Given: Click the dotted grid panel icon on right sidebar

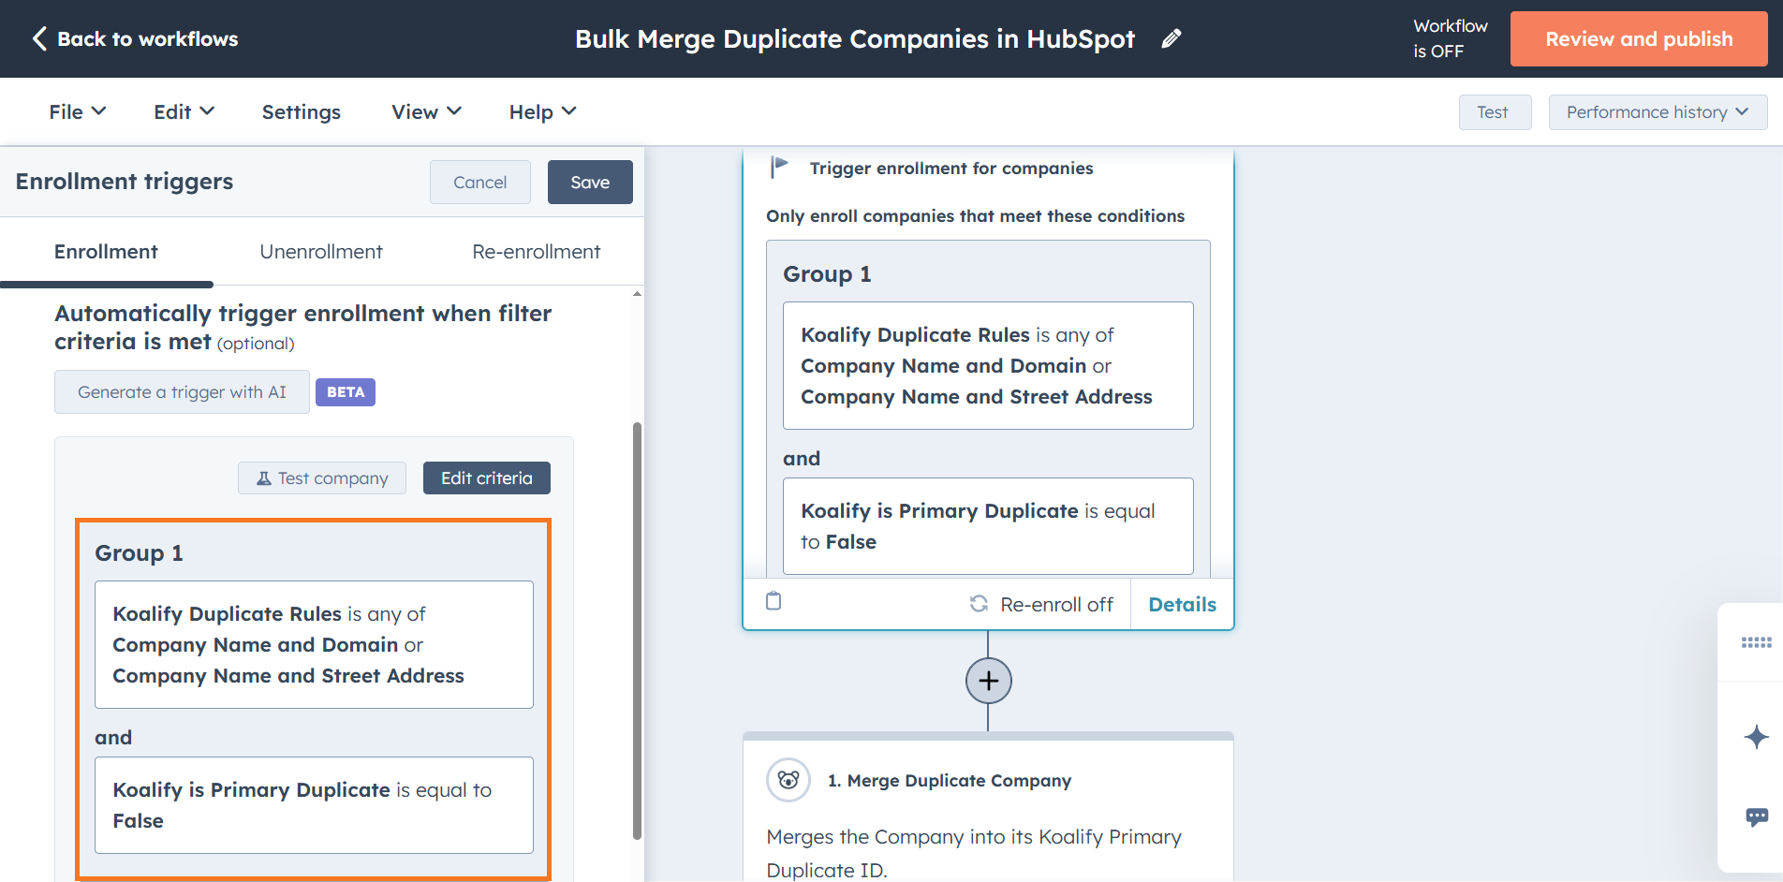Looking at the screenshot, I should [x=1756, y=642].
